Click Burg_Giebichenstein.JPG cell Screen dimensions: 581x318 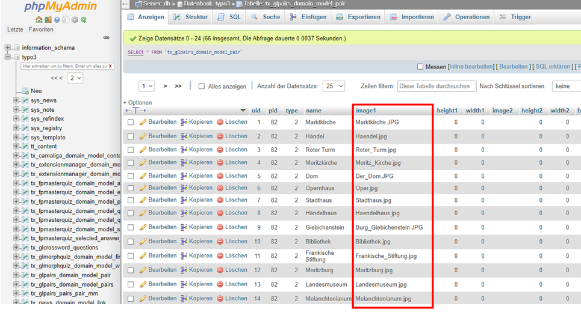pyautogui.click(x=389, y=227)
